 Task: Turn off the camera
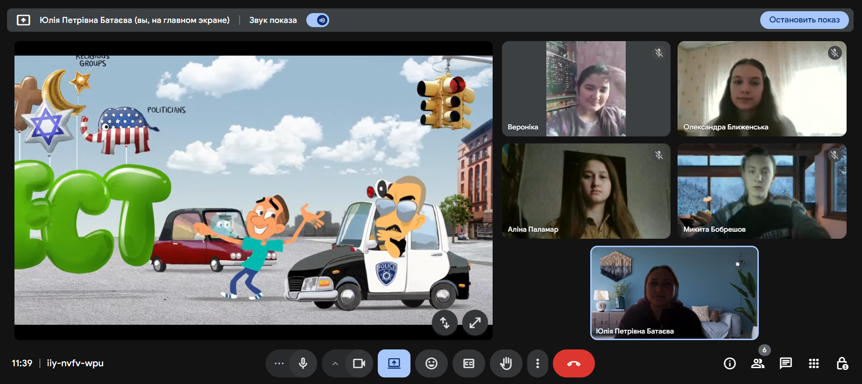click(359, 363)
